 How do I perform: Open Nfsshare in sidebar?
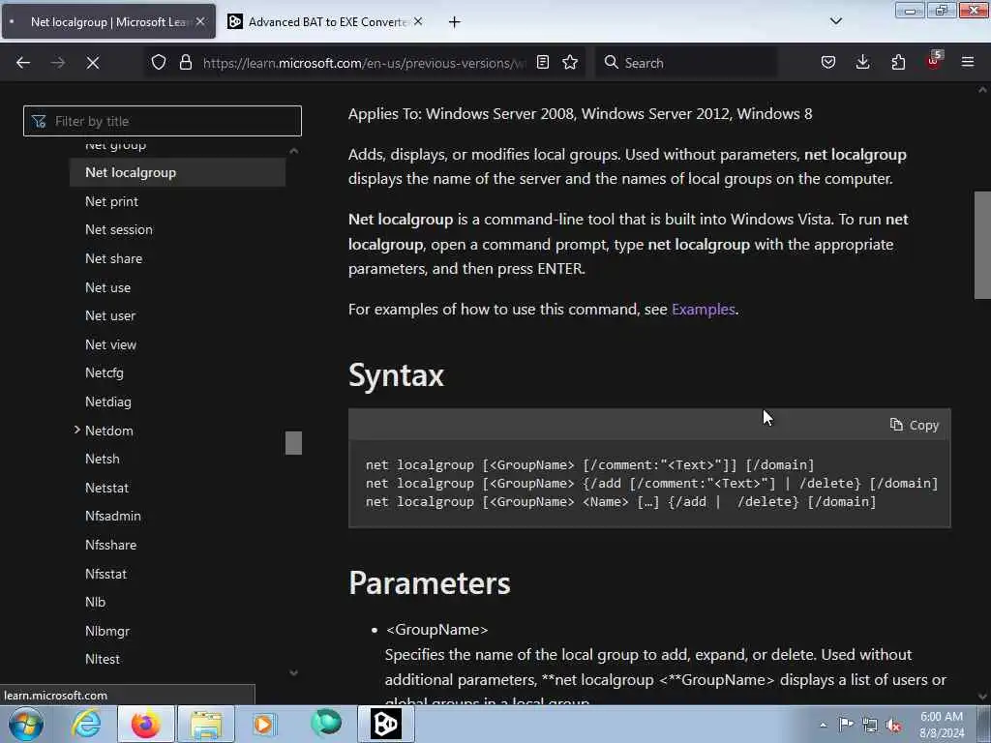tap(110, 546)
